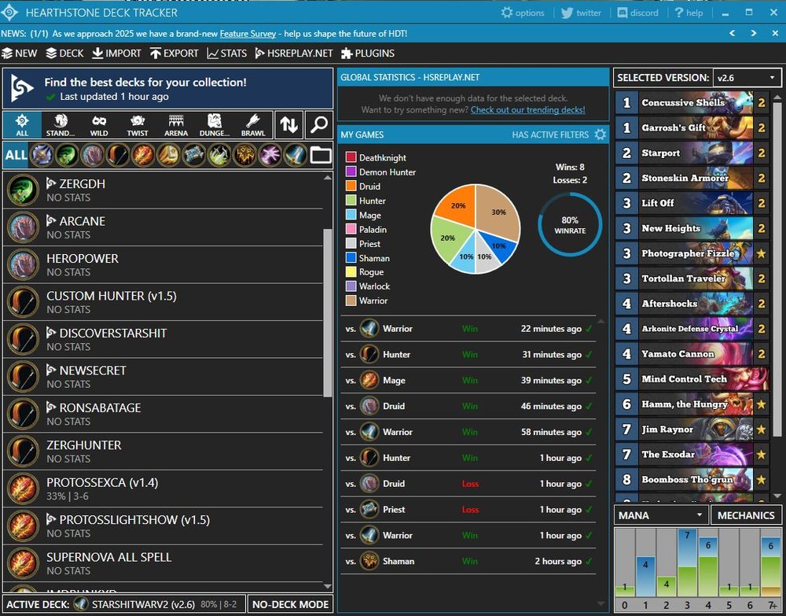Click the HDT logo in title bar
786x616 pixels.
point(9,13)
